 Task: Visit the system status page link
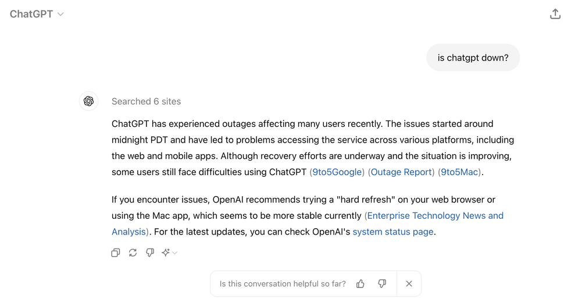pyautogui.click(x=393, y=232)
